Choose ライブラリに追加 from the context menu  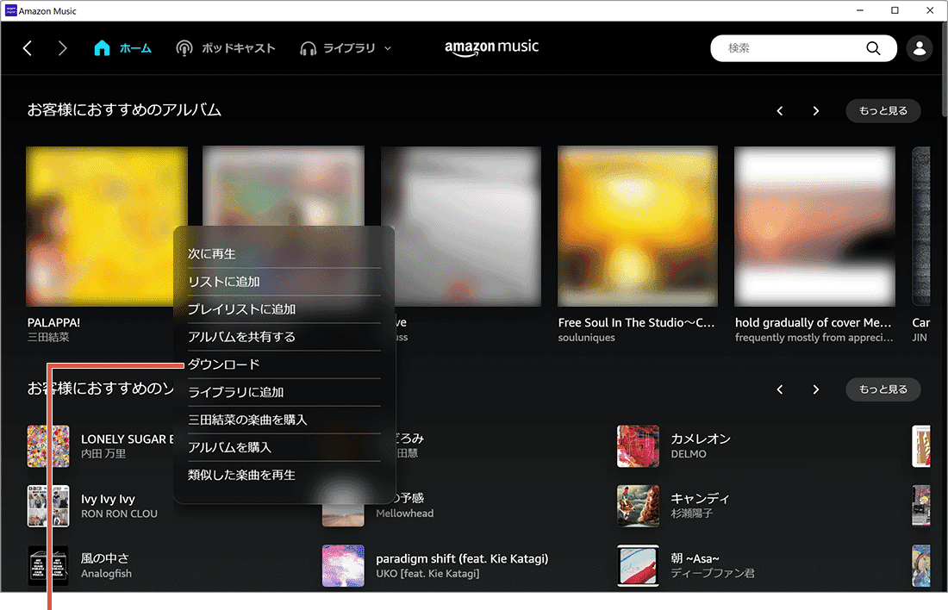pos(236,392)
